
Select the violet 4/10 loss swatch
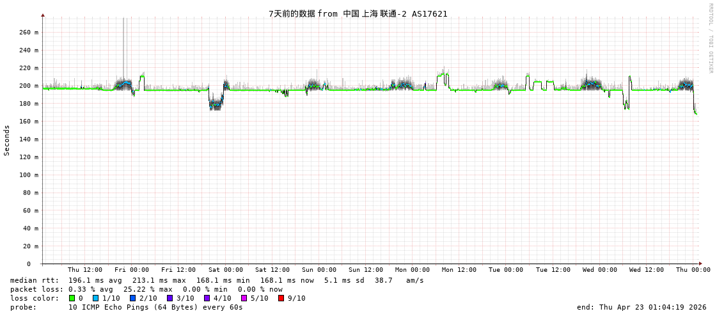coord(207,298)
